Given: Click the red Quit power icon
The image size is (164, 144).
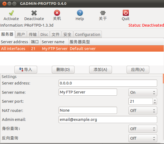Looking at the screenshot, I should click(126, 13).
